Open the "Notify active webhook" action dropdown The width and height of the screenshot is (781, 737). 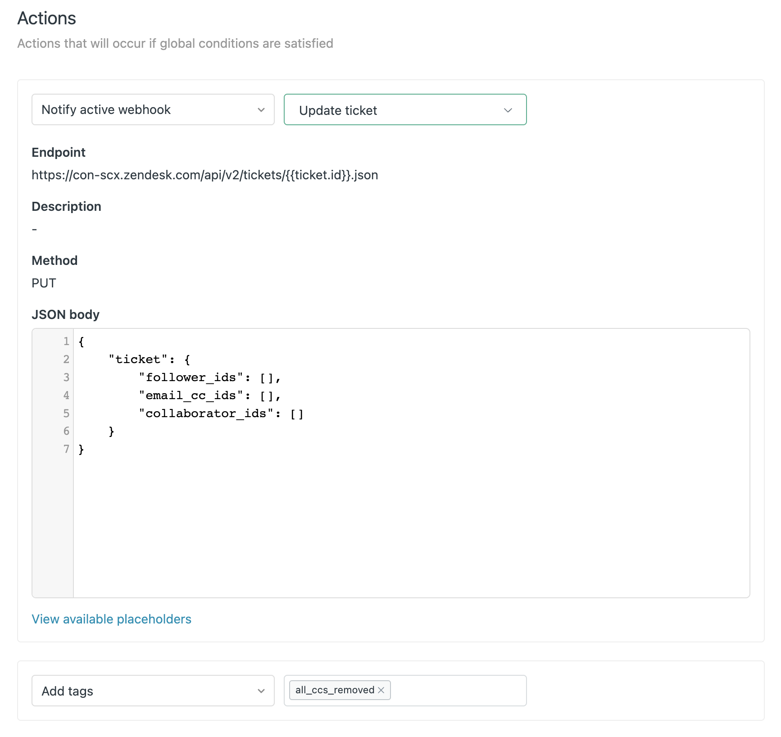coord(153,109)
